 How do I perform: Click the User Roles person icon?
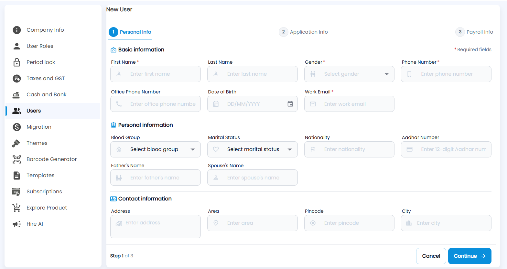click(x=17, y=46)
